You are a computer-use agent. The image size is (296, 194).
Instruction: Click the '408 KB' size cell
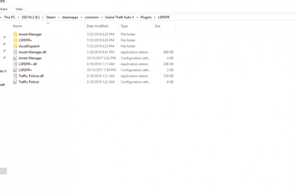168,52
